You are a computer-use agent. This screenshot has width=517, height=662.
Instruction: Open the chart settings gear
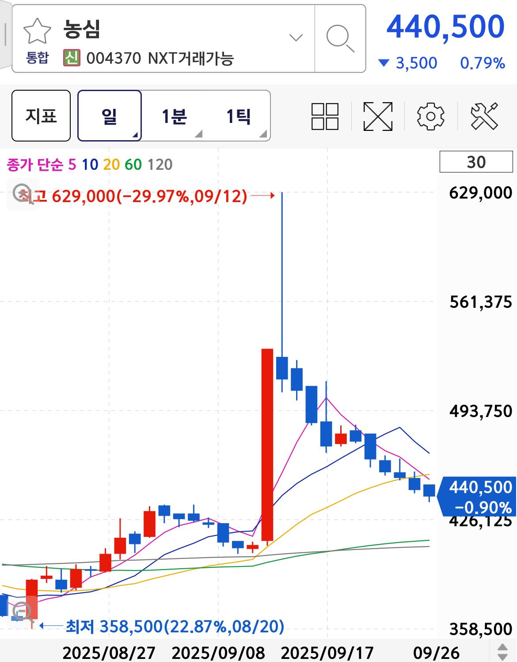pyautogui.click(x=431, y=117)
